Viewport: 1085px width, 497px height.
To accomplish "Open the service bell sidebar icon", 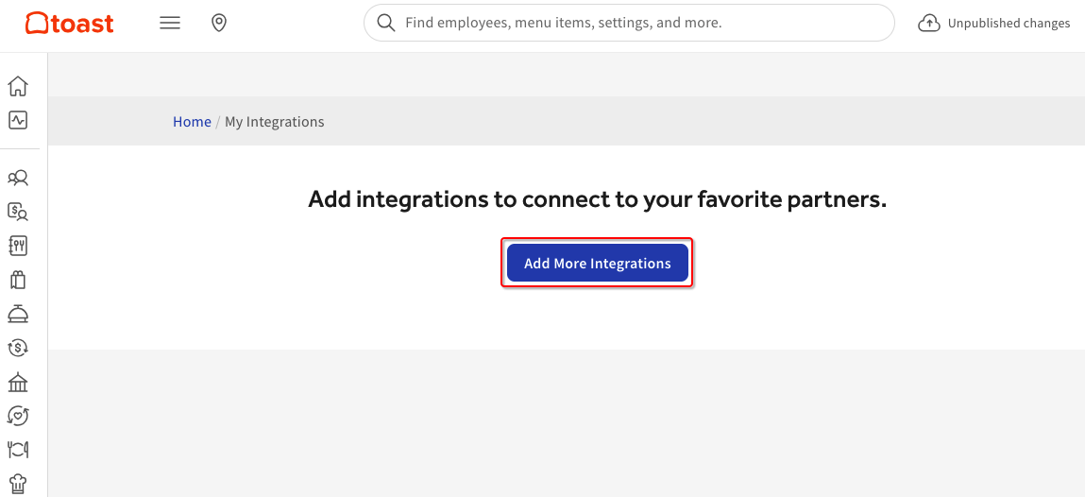I will [x=18, y=314].
